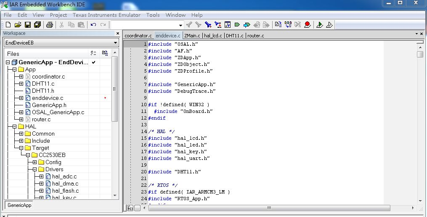Open a file with the Open icon

click(x=18, y=25)
